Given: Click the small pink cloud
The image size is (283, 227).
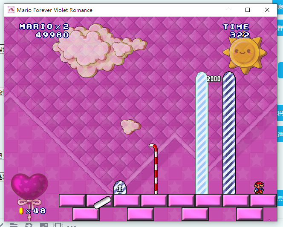Looking at the screenshot, I should click(130, 126).
